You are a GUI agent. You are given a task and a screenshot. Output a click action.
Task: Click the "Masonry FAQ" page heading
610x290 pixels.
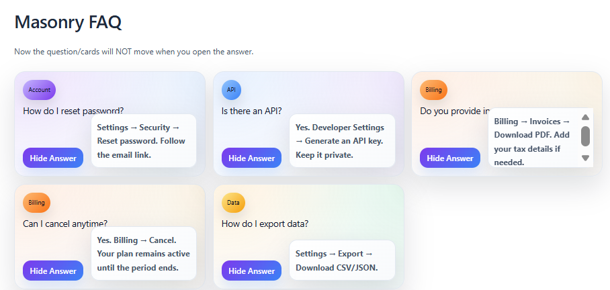click(x=68, y=22)
